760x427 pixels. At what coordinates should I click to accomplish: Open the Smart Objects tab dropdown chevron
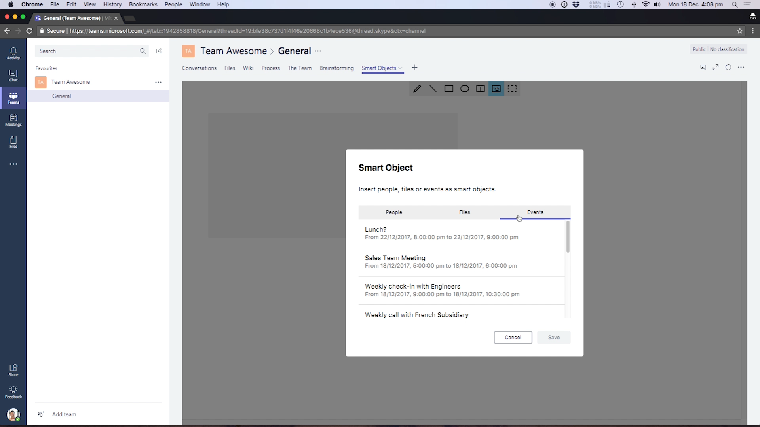(x=400, y=68)
